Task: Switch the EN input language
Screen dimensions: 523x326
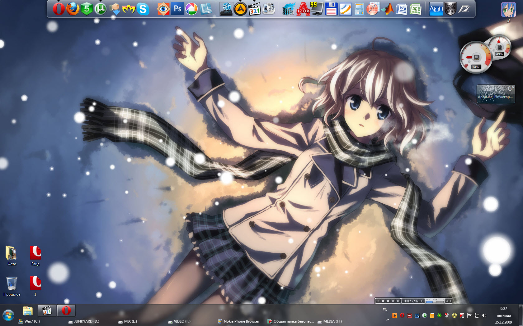Action: [x=385, y=310]
